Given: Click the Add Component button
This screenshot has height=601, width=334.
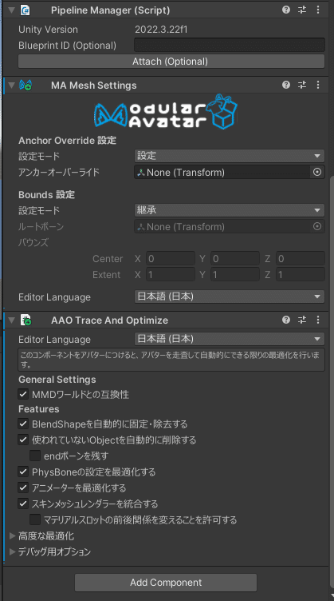Looking at the screenshot, I should coord(166,583).
